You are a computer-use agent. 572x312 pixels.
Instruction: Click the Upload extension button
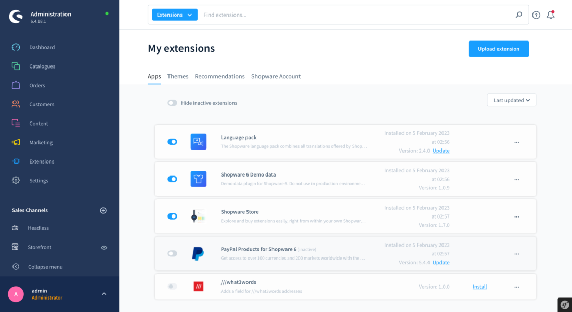(x=499, y=49)
